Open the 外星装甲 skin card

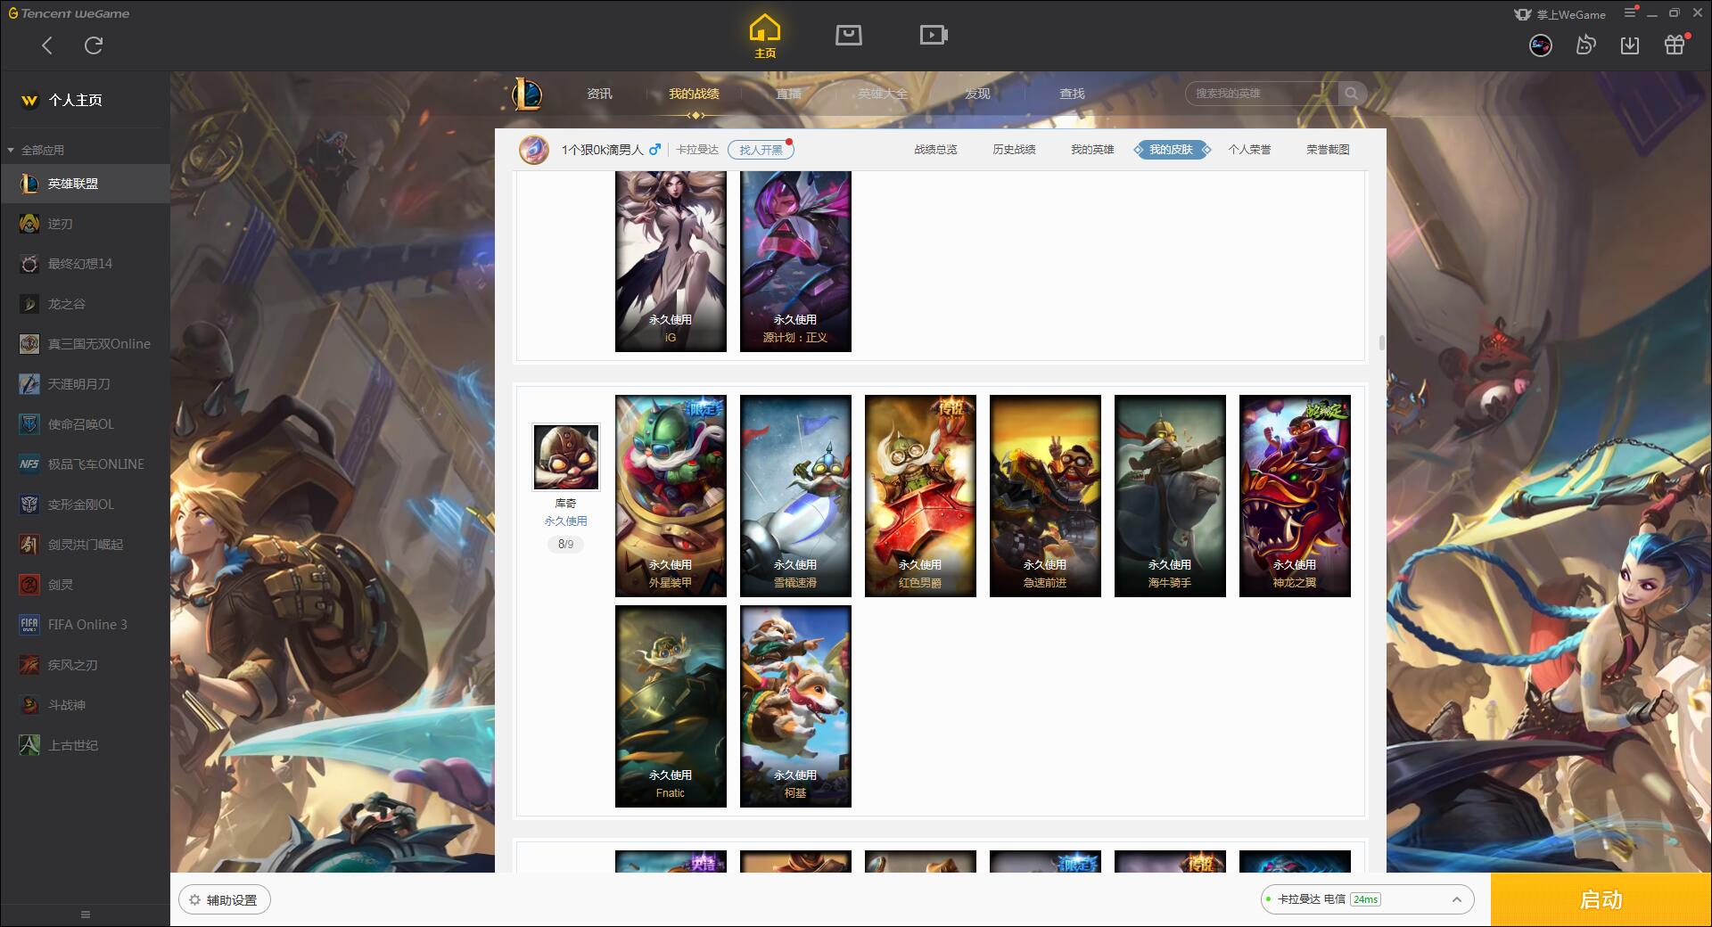671,496
